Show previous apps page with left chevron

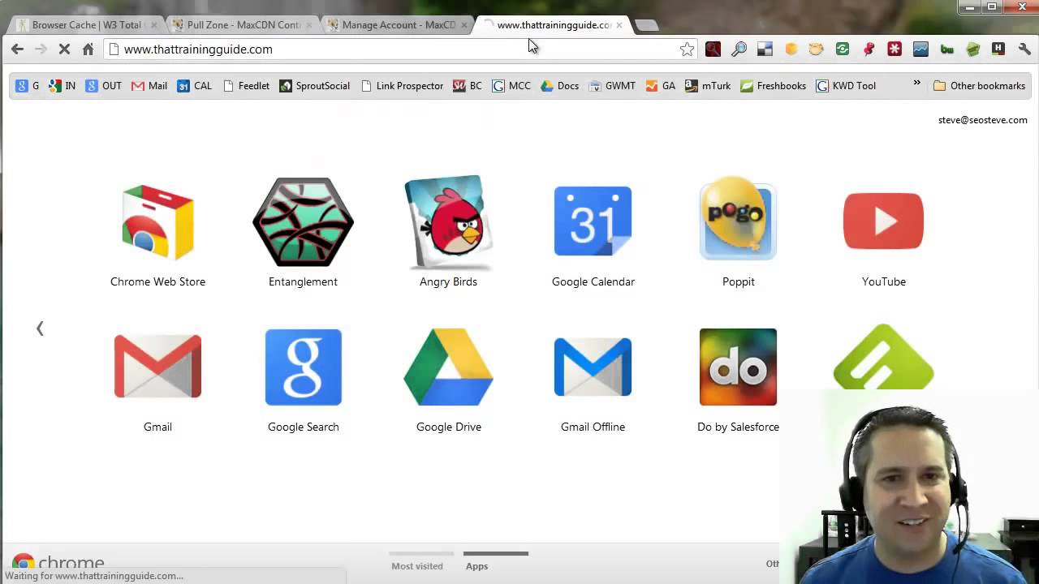pyautogui.click(x=40, y=328)
